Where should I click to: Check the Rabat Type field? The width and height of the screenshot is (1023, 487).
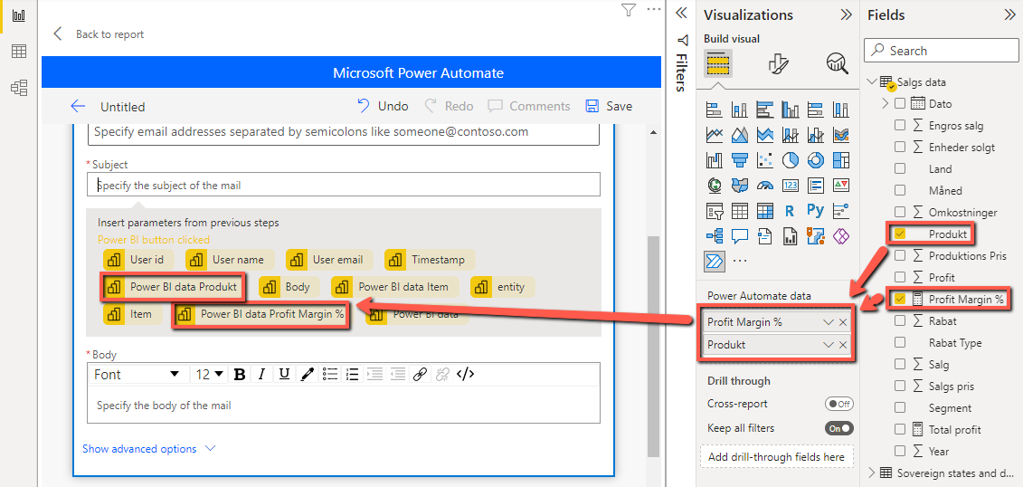900,343
